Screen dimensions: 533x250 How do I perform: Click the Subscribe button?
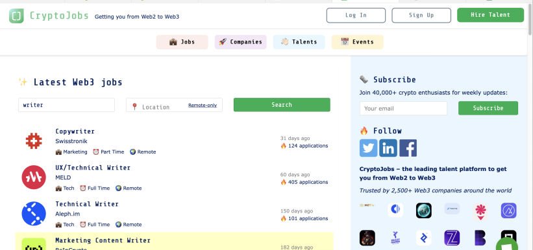488,108
